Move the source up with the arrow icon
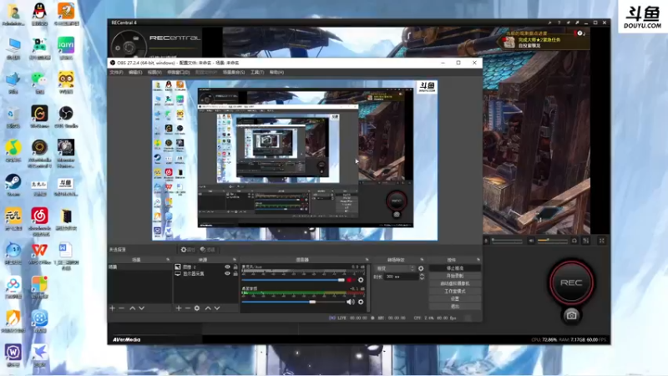The height and width of the screenshot is (376, 668). pyautogui.click(x=208, y=307)
